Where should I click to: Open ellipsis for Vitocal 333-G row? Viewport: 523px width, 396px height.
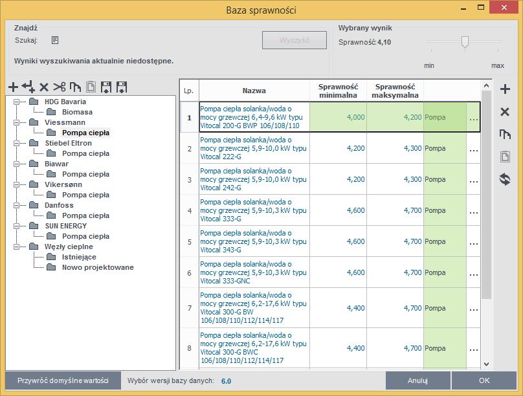[x=474, y=210]
